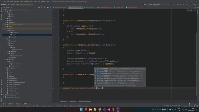Image resolution: width=199 pixels, height=112 pixels.
Task: Toggle the Problems tool window button
Action: click(x=19, y=104)
